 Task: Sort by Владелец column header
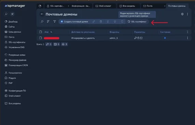click(x=114, y=32)
